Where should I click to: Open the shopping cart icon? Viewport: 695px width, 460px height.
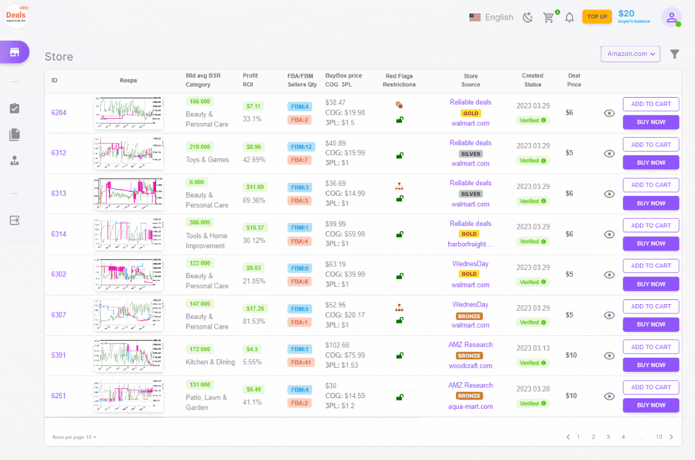click(x=549, y=17)
